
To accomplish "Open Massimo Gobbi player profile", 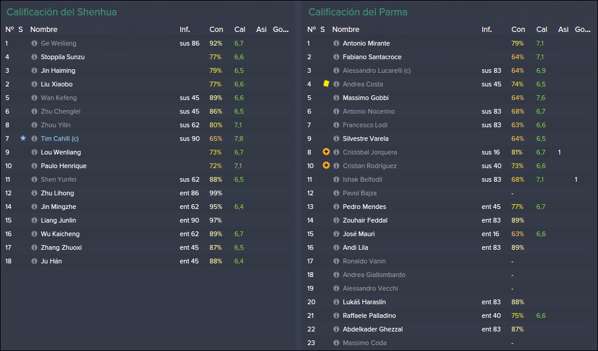I will click(x=365, y=98).
